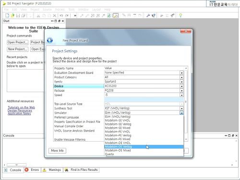Click the Open file toolbar icon
Viewport: 240px width, 180px height.
(x=12, y=15)
